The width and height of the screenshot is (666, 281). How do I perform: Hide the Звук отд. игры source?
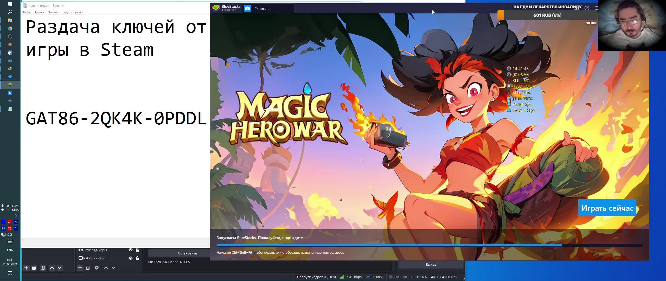(x=131, y=250)
